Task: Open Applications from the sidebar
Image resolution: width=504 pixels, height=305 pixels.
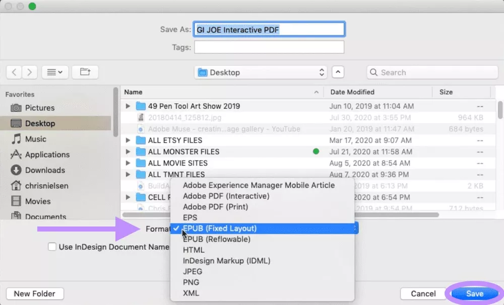Action: 48,155
